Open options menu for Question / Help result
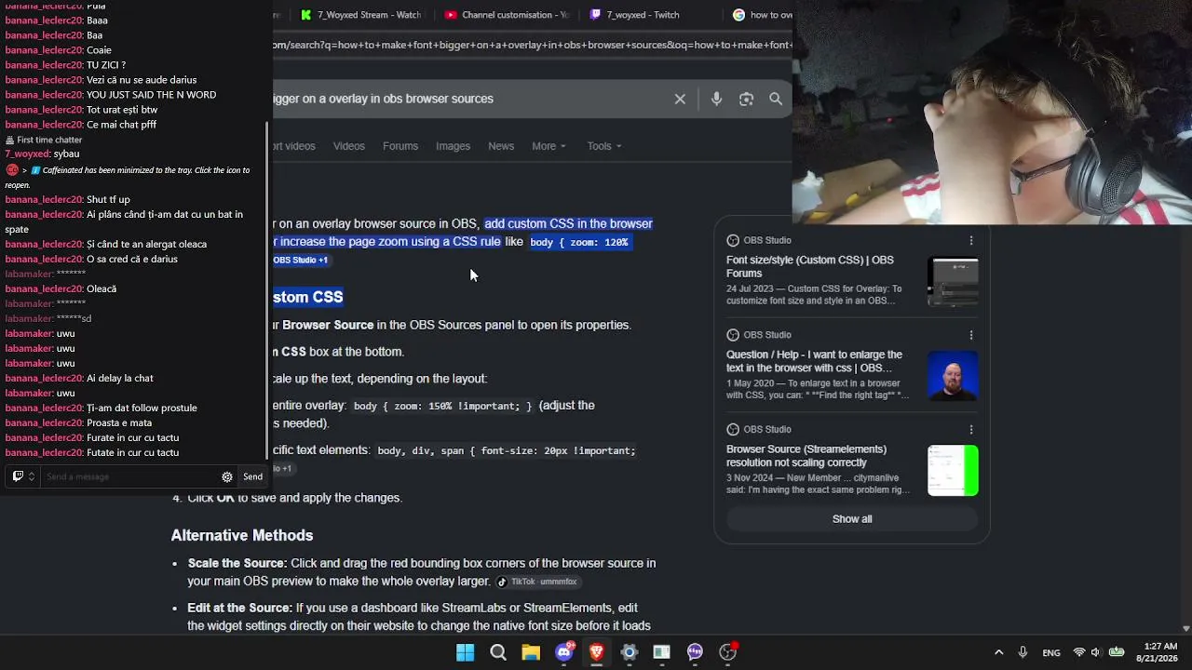Screen dimensions: 1192x670 pos(971,335)
